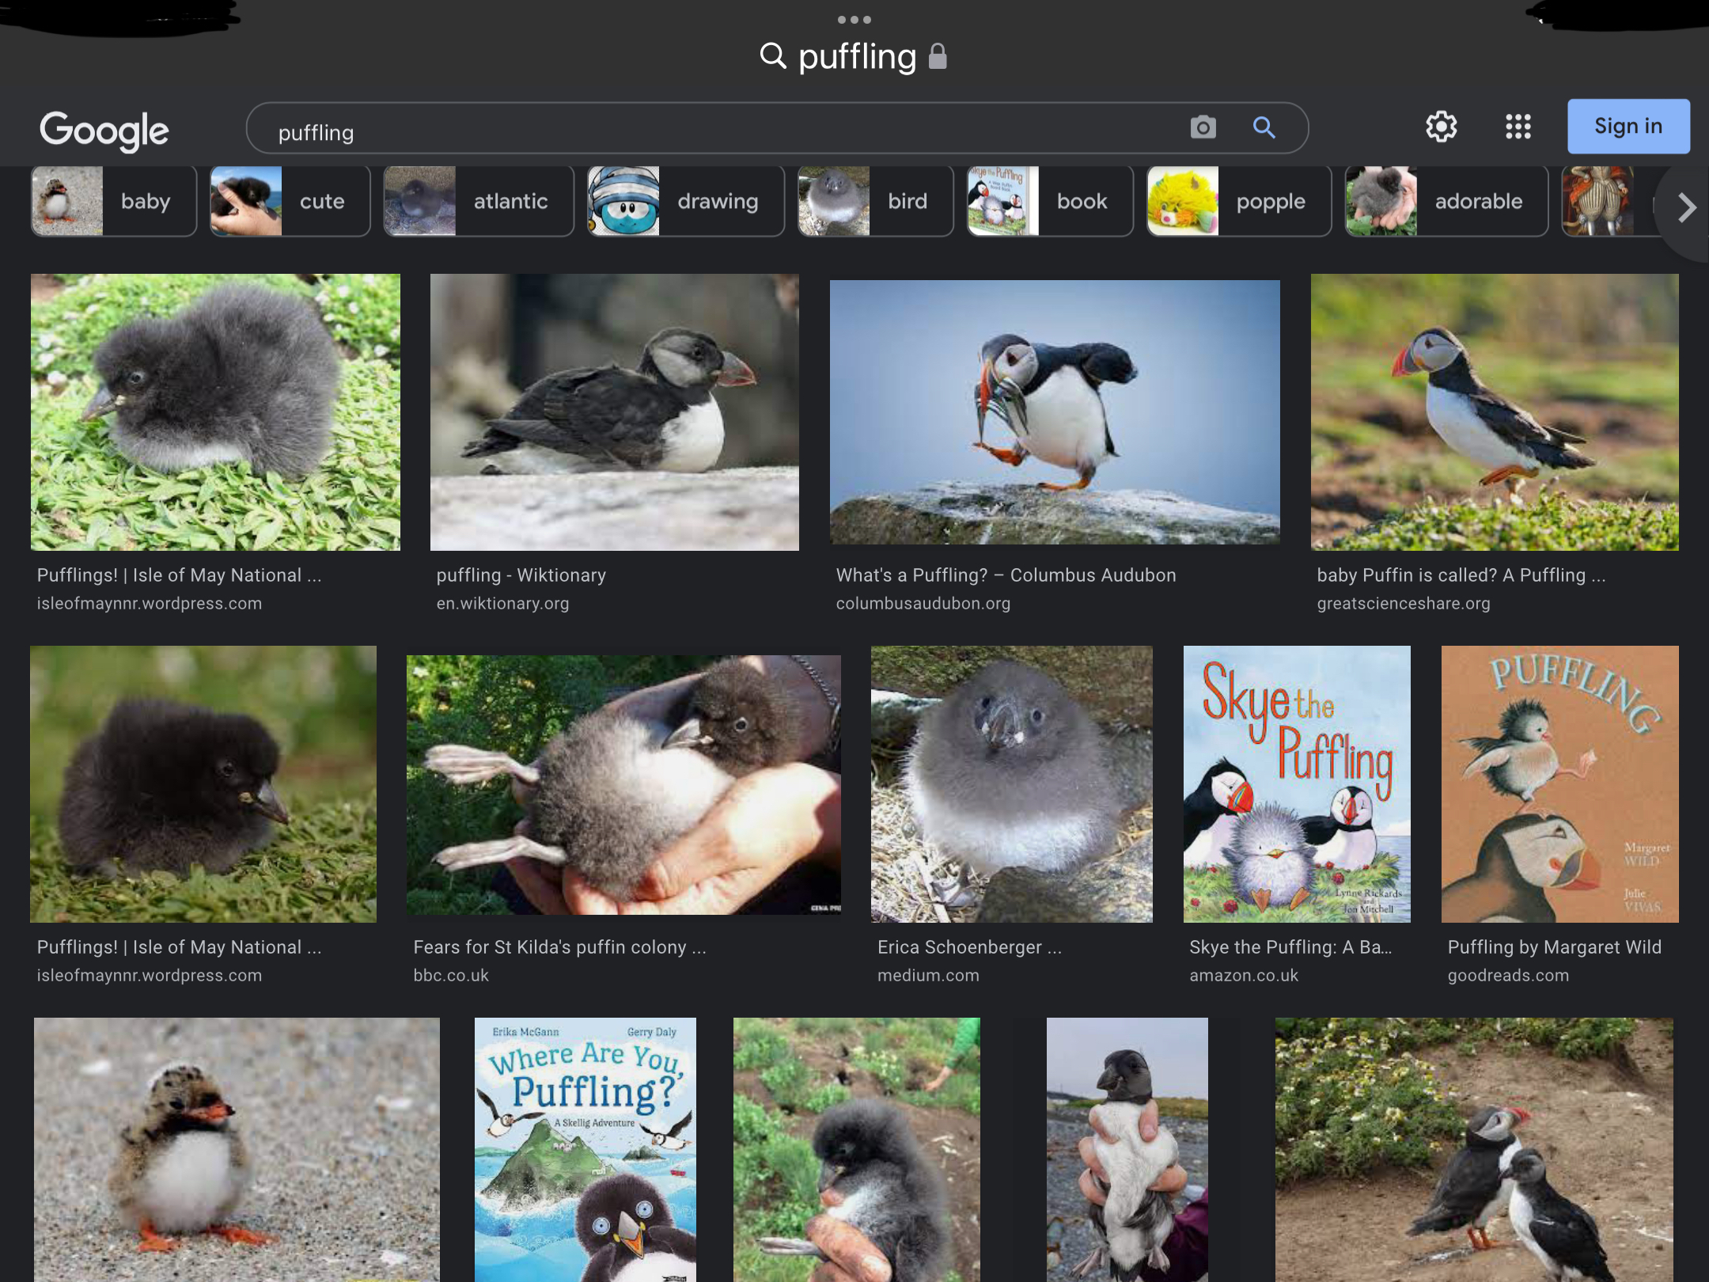Open "Where Are You, Puffling?" book thumbnail
The image size is (1709, 1282).
pyautogui.click(x=585, y=1149)
